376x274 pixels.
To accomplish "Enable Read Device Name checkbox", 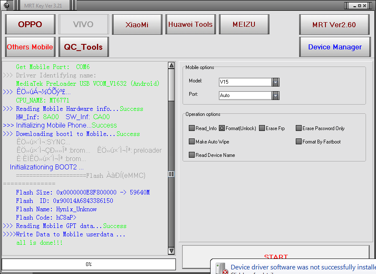I will click(x=192, y=155).
